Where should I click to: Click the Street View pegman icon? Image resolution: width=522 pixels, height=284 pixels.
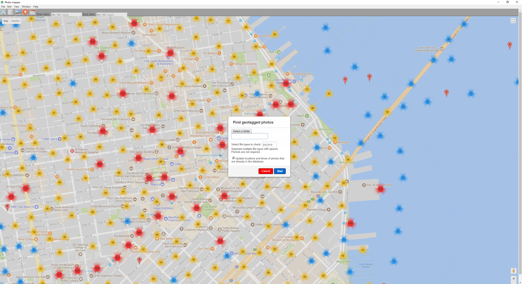[x=514, y=271]
